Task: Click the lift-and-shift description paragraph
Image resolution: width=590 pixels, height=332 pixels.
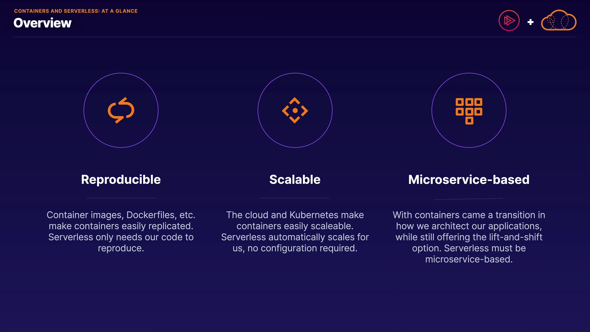Action: coord(469,237)
